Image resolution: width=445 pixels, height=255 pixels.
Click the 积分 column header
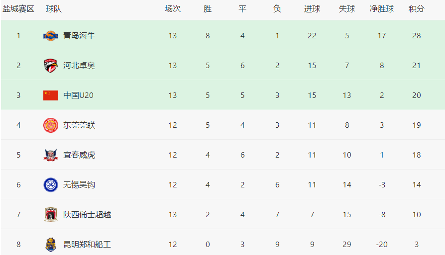point(416,9)
